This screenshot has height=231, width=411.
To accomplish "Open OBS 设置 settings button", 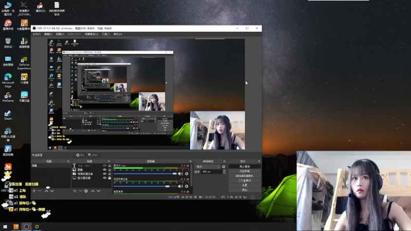I will pos(245,185).
